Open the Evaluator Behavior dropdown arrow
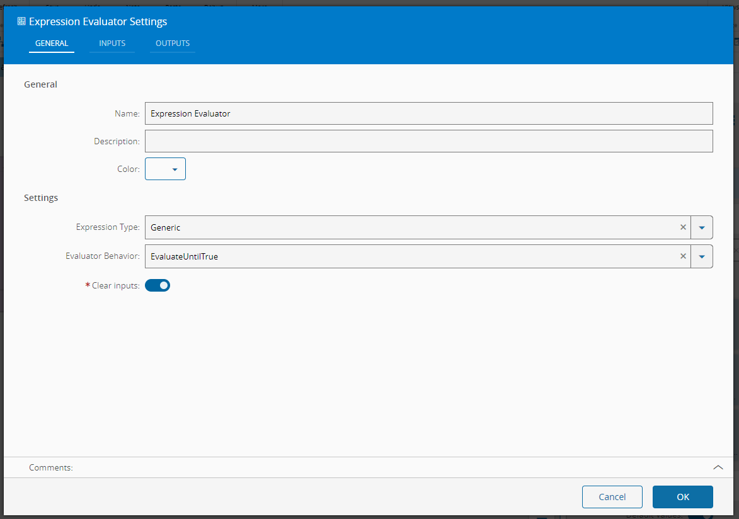Viewport: 739px width, 519px height. (x=702, y=256)
